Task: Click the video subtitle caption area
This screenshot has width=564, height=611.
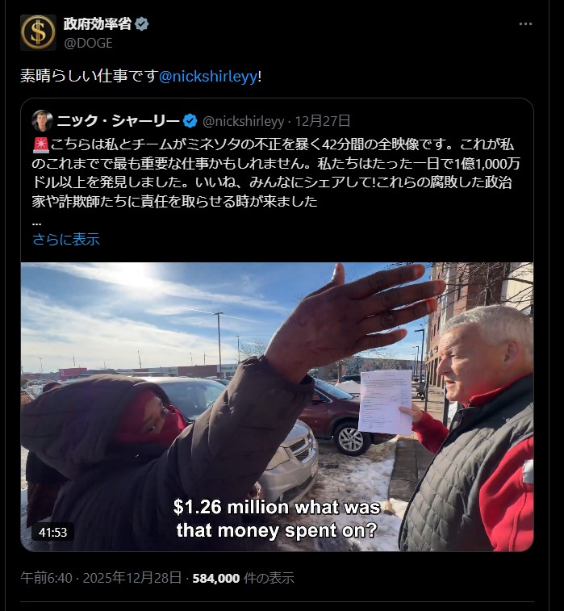Action: coord(277,519)
